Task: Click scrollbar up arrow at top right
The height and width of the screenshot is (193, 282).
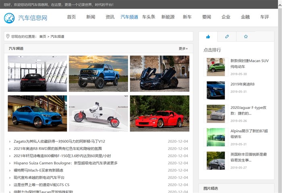Action: point(280,5)
